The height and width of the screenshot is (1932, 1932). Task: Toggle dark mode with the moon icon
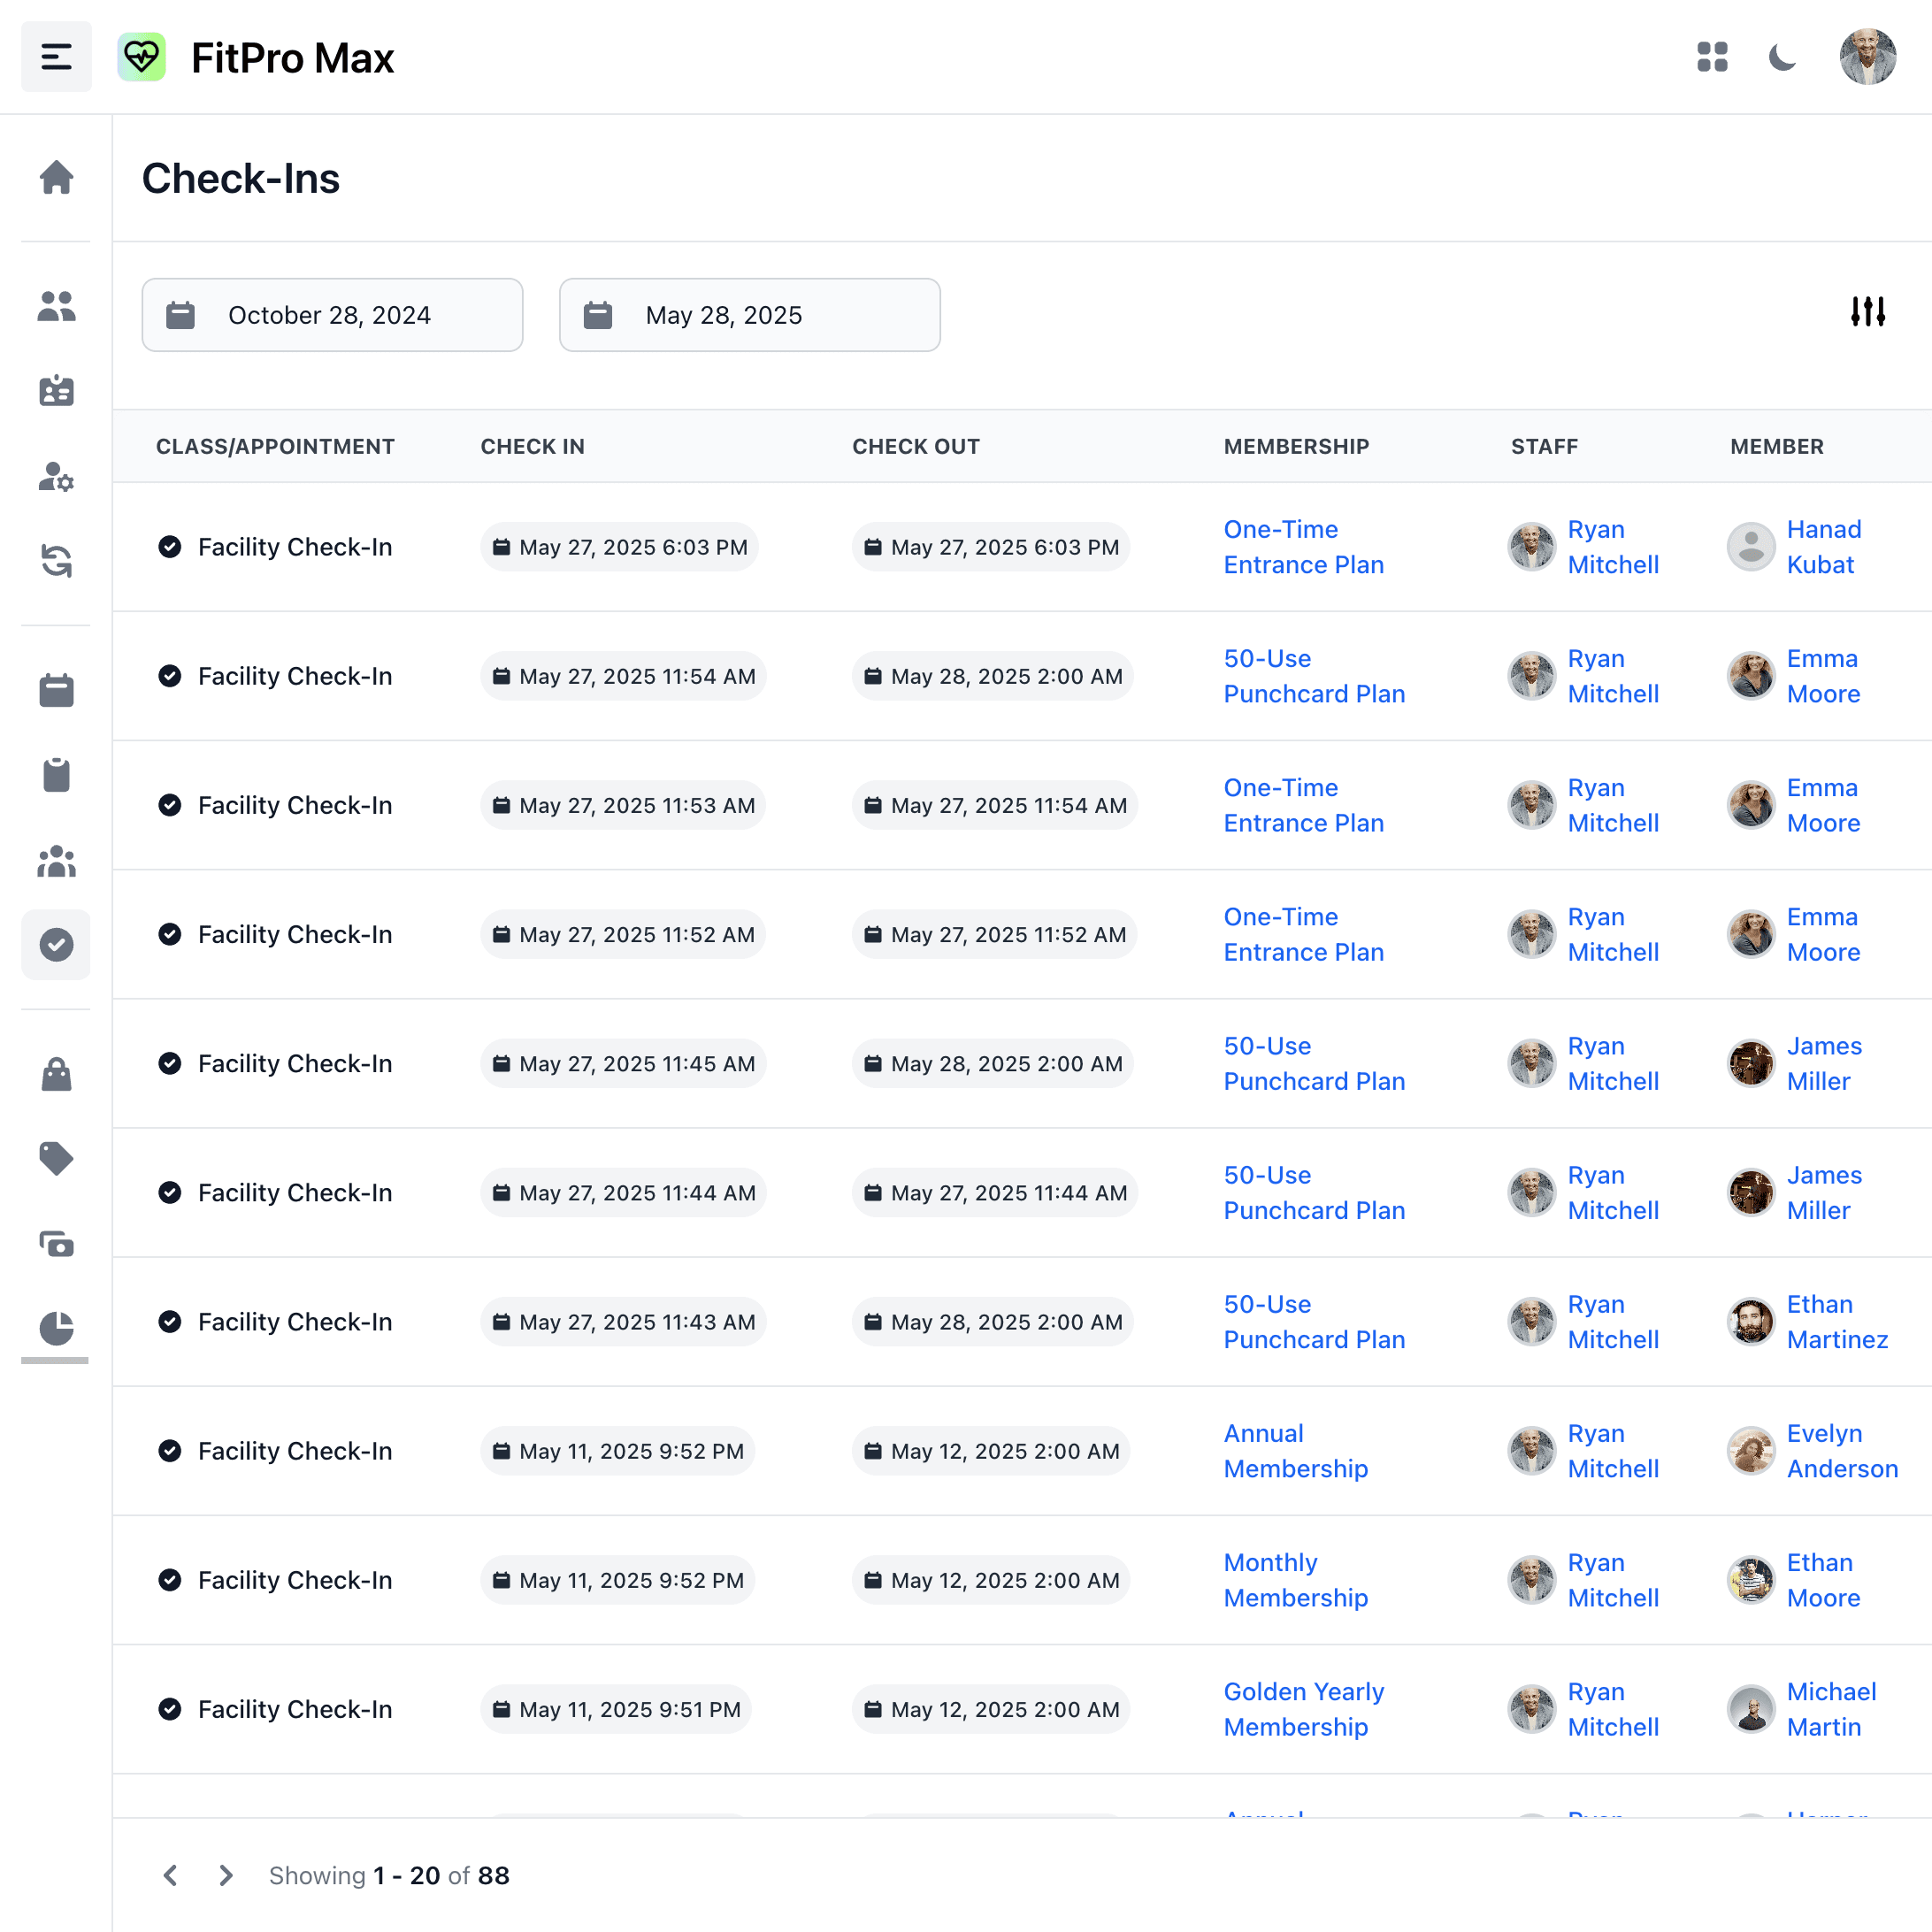click(x=1783, y=57)
